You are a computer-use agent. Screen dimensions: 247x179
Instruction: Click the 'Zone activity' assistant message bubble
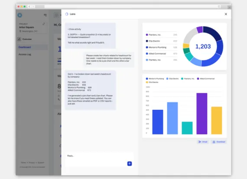91,36
